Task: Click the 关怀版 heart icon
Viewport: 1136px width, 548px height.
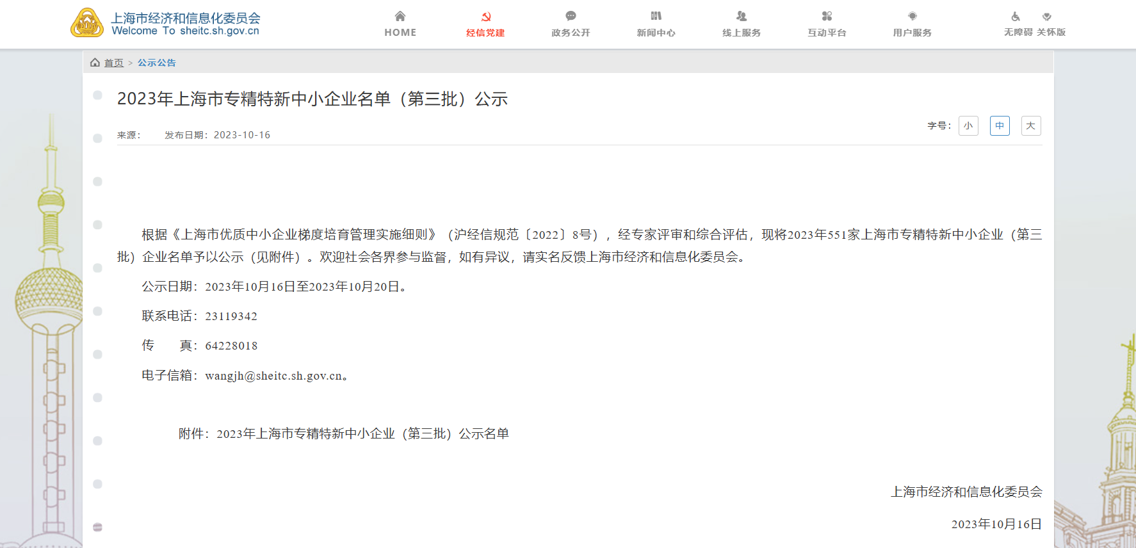Action: (x=1047, y=17)
